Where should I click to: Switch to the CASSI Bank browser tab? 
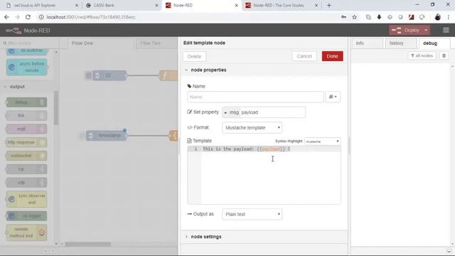pos(121,5)
